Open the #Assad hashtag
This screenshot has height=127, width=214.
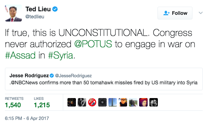pyautogui.click(x=20, y=55)
